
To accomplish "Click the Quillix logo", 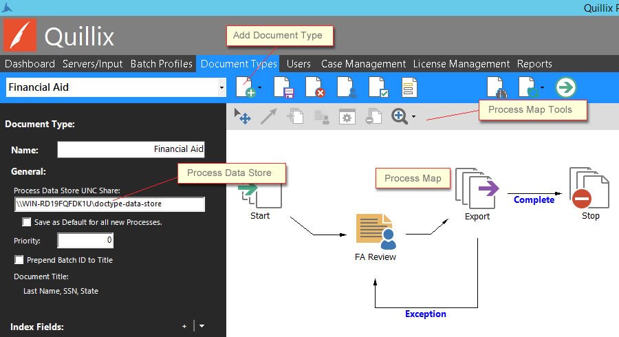I will (20, 35).
